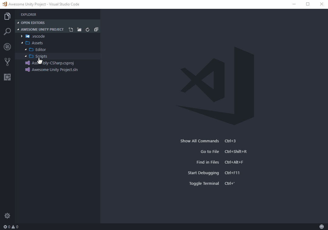Click Toggle Terminal shortcut label
The width and height of the screenshot is (328, 230).
click(x=204, y=184)
